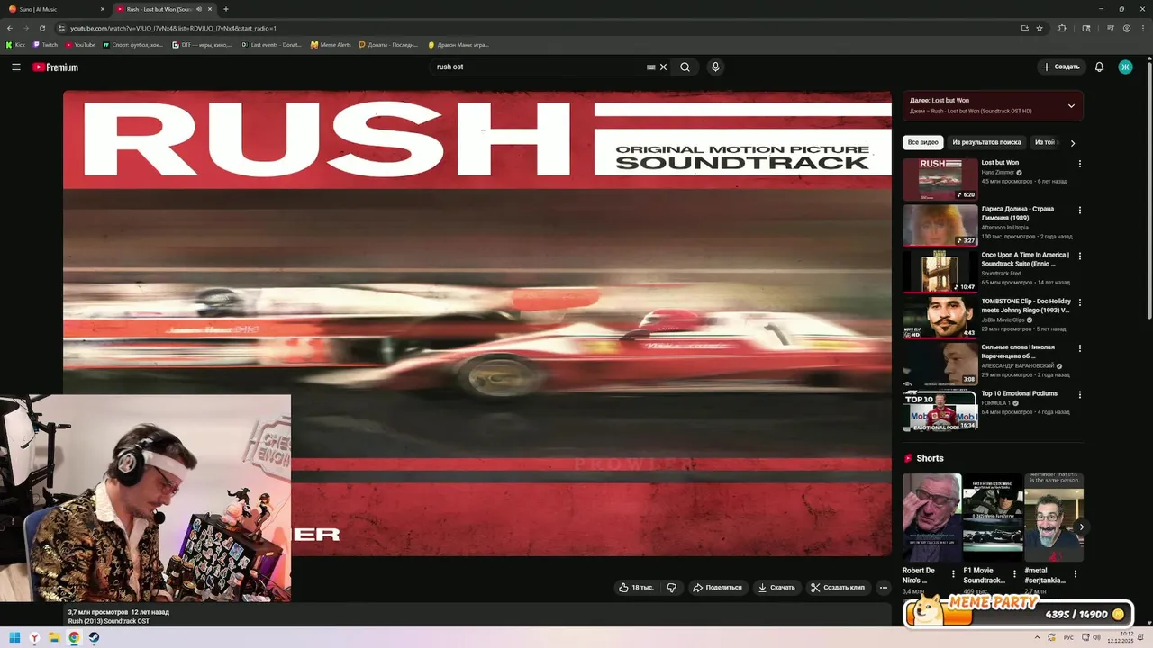
Task: Open the browser extensions puzzle icon
Action: (1062, 28)
